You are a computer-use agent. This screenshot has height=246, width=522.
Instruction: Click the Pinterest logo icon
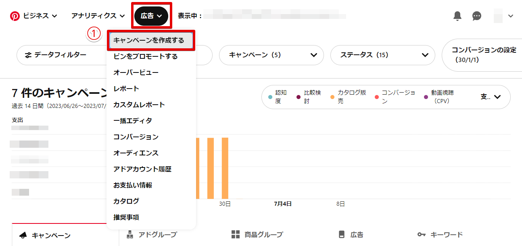pos(15,16)
